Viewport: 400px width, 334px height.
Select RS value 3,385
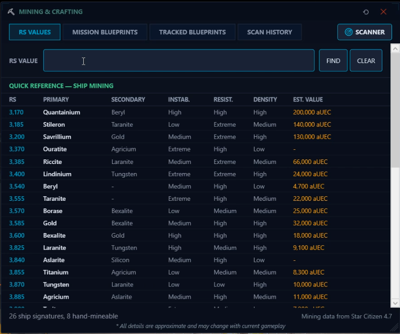(x=17, y=162)
